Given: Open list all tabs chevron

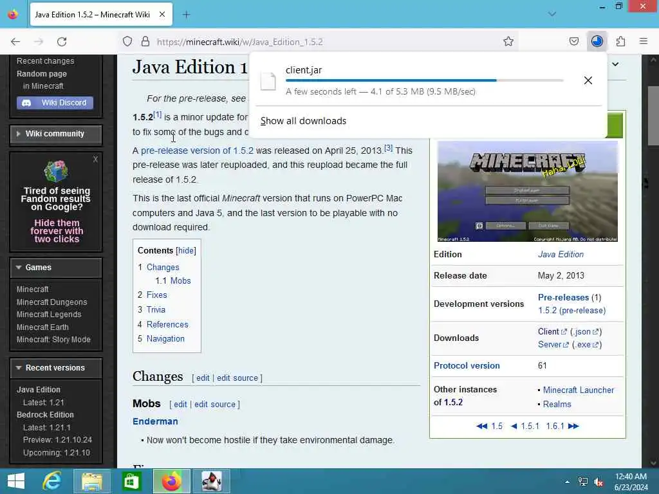Looking at the screenshot, I should click(552, 14).
